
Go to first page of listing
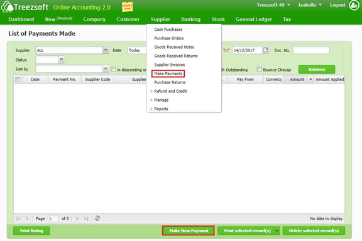18,218
